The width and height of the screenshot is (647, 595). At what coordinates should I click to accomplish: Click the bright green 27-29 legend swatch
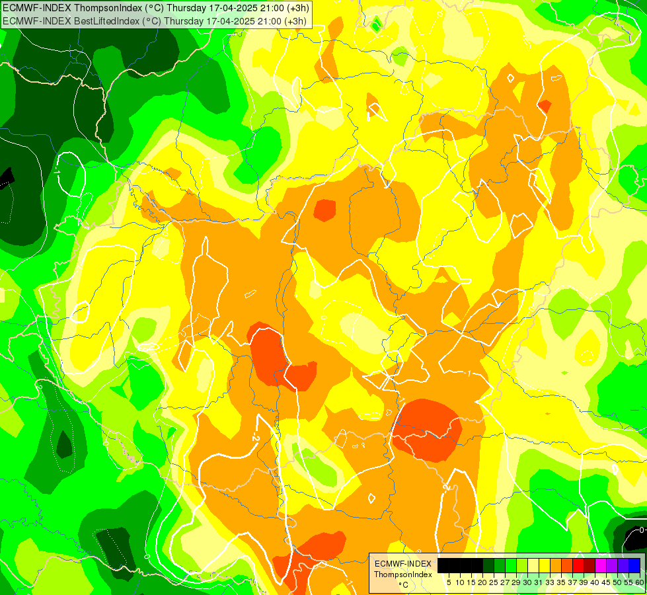click(511, 565)
